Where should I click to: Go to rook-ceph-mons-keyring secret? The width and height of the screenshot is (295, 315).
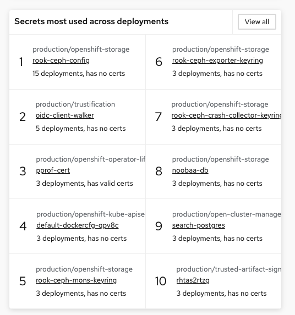click(x=76, y=280)
